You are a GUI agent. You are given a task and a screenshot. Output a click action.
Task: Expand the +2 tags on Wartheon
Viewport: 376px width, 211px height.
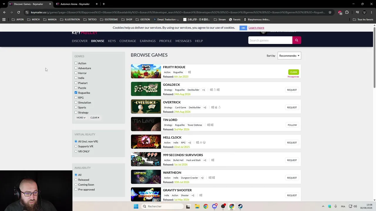click(x=202, y=178)
